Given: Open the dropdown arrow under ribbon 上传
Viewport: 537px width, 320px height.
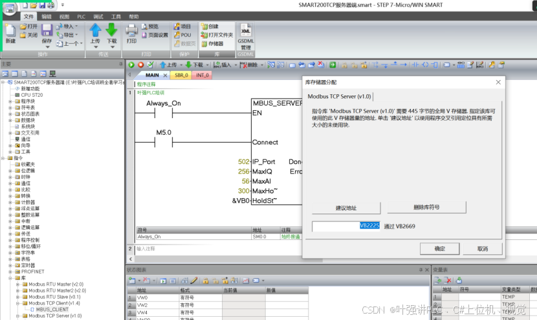Looking at the screenshot, I should point(96,47).
